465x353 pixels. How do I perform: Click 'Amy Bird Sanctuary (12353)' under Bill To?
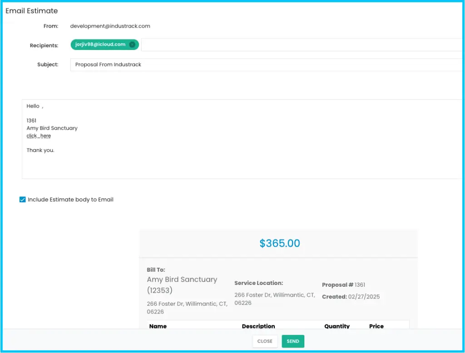click(x=182, y=284)
